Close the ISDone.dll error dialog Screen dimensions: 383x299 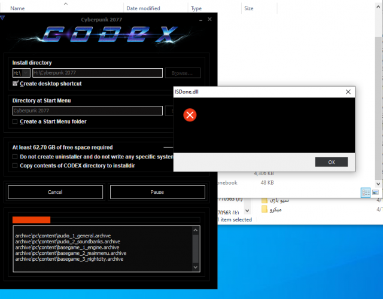tap(348, 92)
